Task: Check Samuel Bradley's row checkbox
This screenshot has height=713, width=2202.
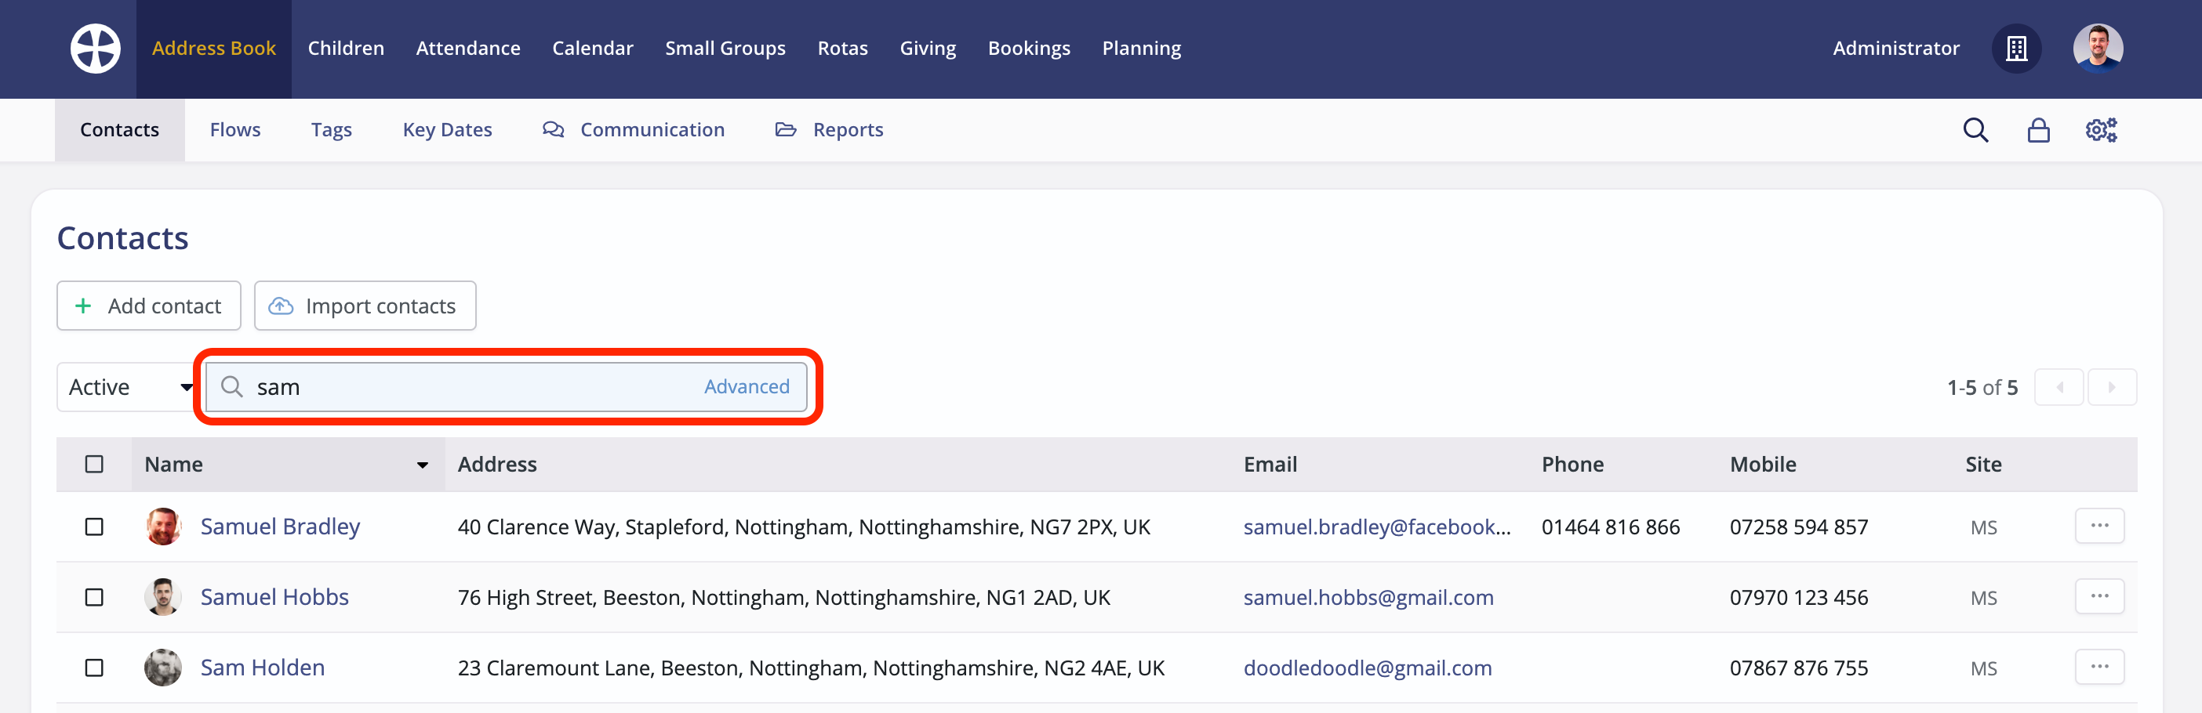Action: click(x=94, y=526)
